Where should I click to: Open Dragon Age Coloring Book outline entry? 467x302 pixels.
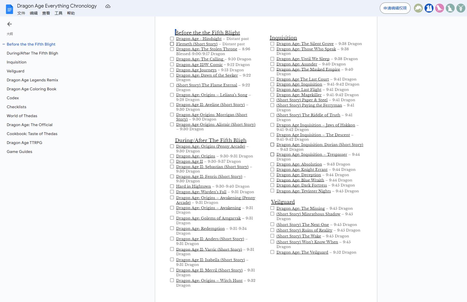coord(32,89)
